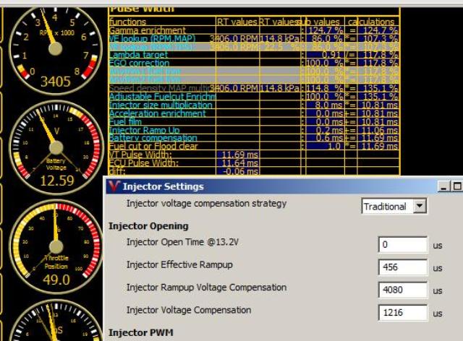Viewport: 463px width, 341px height.
Task: Open the EGO correction link
Action: (x=139, y=63)
